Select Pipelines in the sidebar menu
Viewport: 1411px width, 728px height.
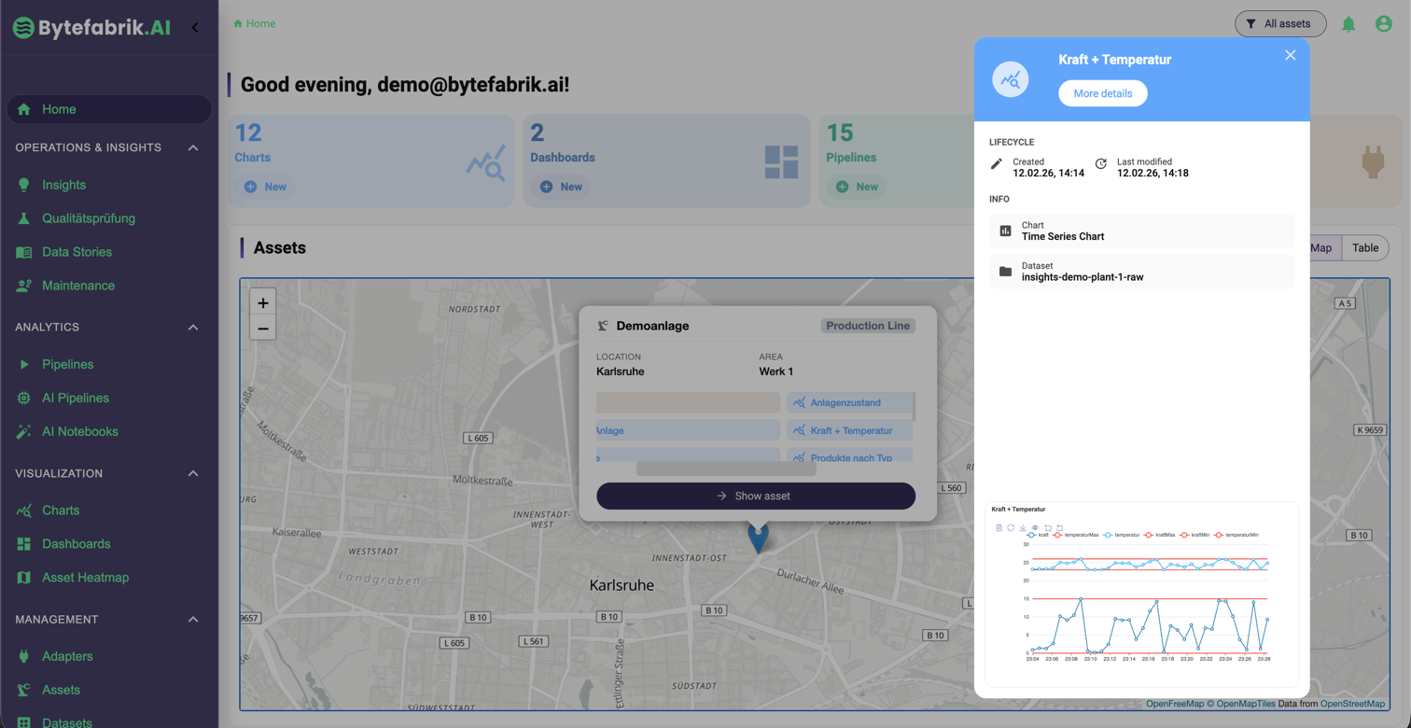(67, 364)
